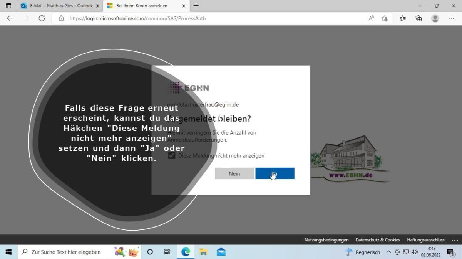The width and height of the screenshot is (462, 259).
Task: Open the Collections icon in toolbar
Action: [418, 18]
